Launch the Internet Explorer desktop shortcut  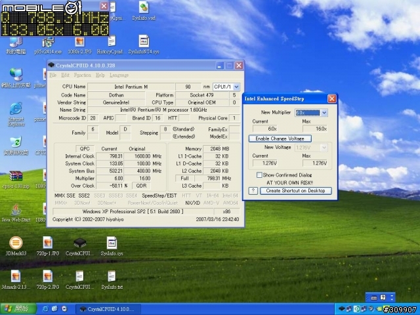coord(16,114)
